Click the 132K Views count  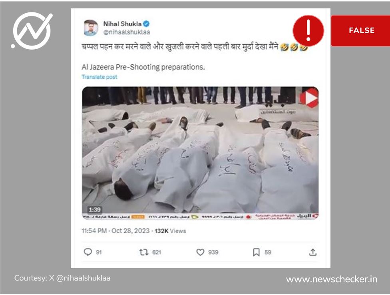(x=170, y=231)
